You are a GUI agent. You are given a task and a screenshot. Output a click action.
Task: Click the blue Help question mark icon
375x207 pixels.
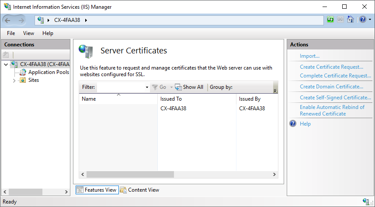coord(362,20)
